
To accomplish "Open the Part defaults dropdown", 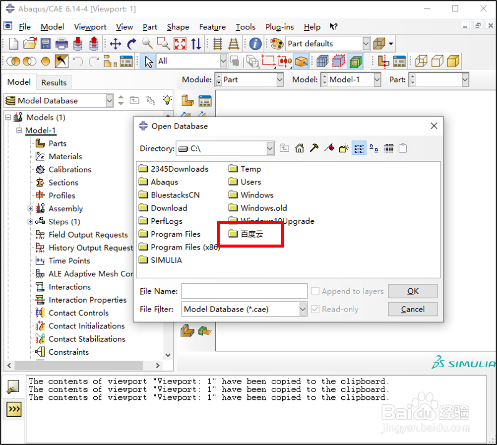I will (366, 44).
